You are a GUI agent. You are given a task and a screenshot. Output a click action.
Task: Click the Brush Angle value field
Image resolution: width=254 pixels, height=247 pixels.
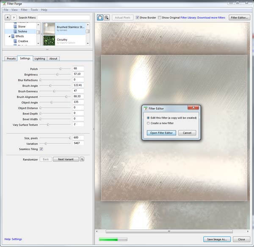coord(78,85)
